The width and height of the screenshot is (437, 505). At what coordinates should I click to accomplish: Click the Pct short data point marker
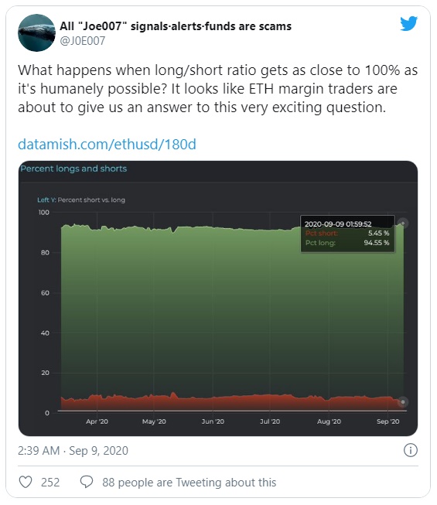[402, 401]
